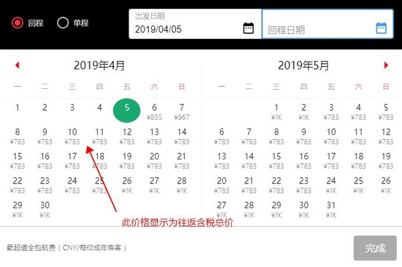Select April 1 in the calendar

click(x=17, y=108)
